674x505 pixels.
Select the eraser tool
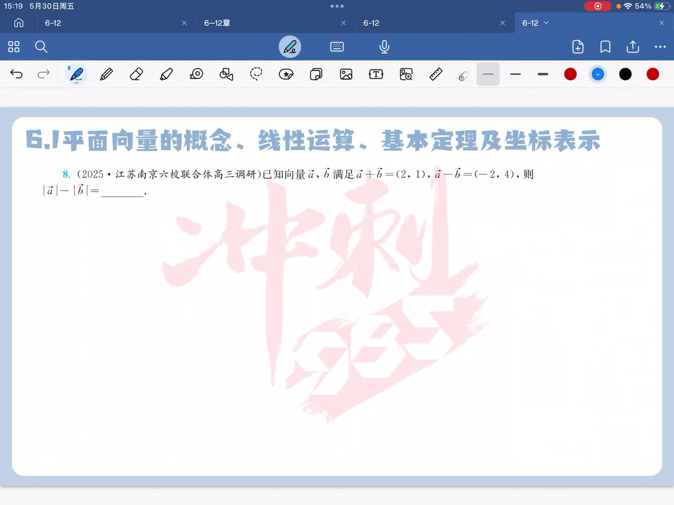tap(136, 74)
